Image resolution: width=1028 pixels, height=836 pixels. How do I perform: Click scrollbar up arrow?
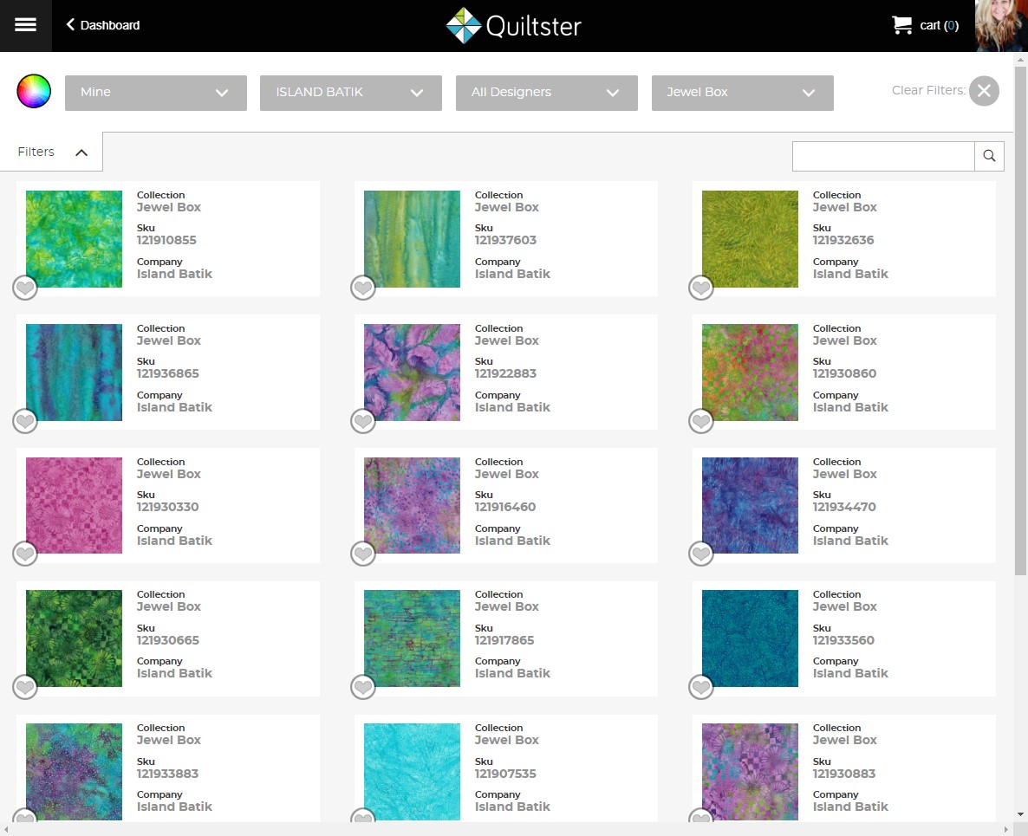tap(1020, 59)
